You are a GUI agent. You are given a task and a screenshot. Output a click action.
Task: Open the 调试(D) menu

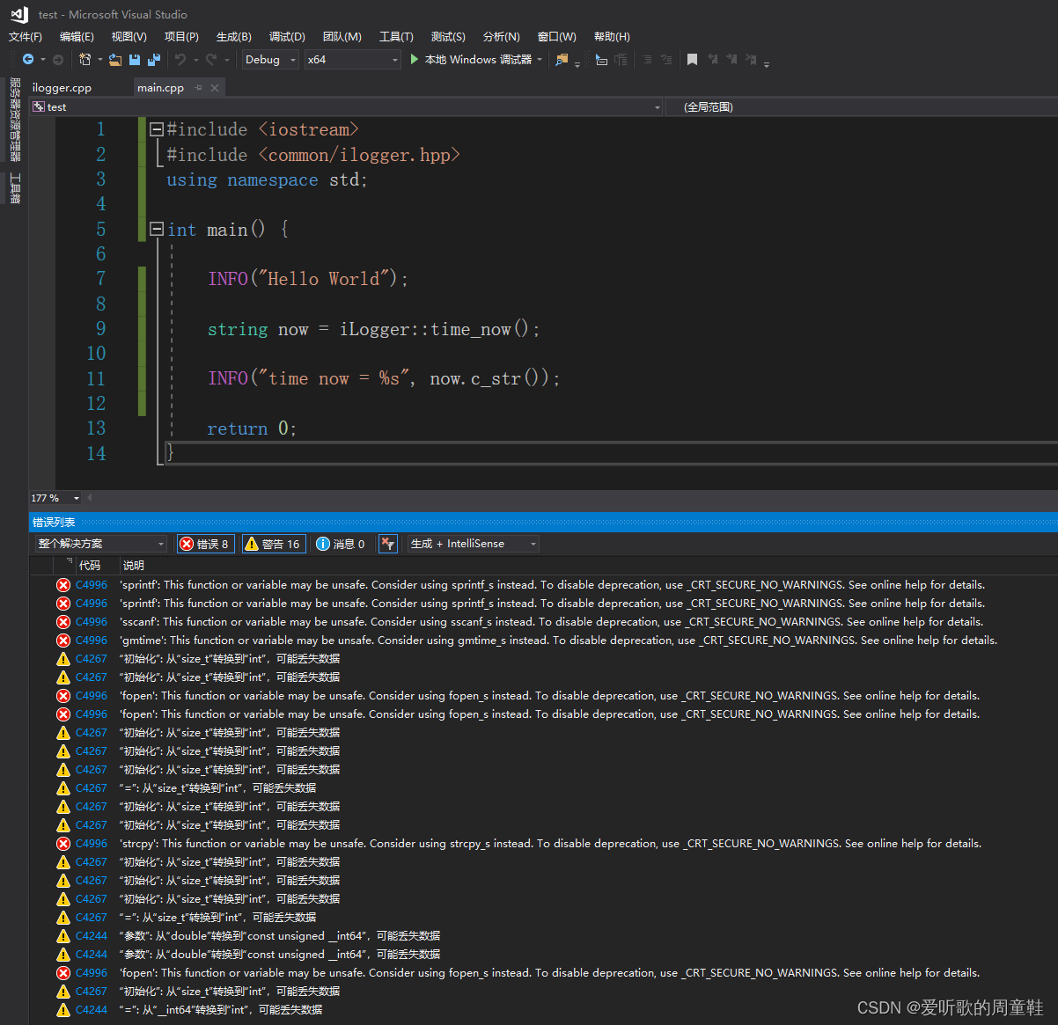pos(286,36)
